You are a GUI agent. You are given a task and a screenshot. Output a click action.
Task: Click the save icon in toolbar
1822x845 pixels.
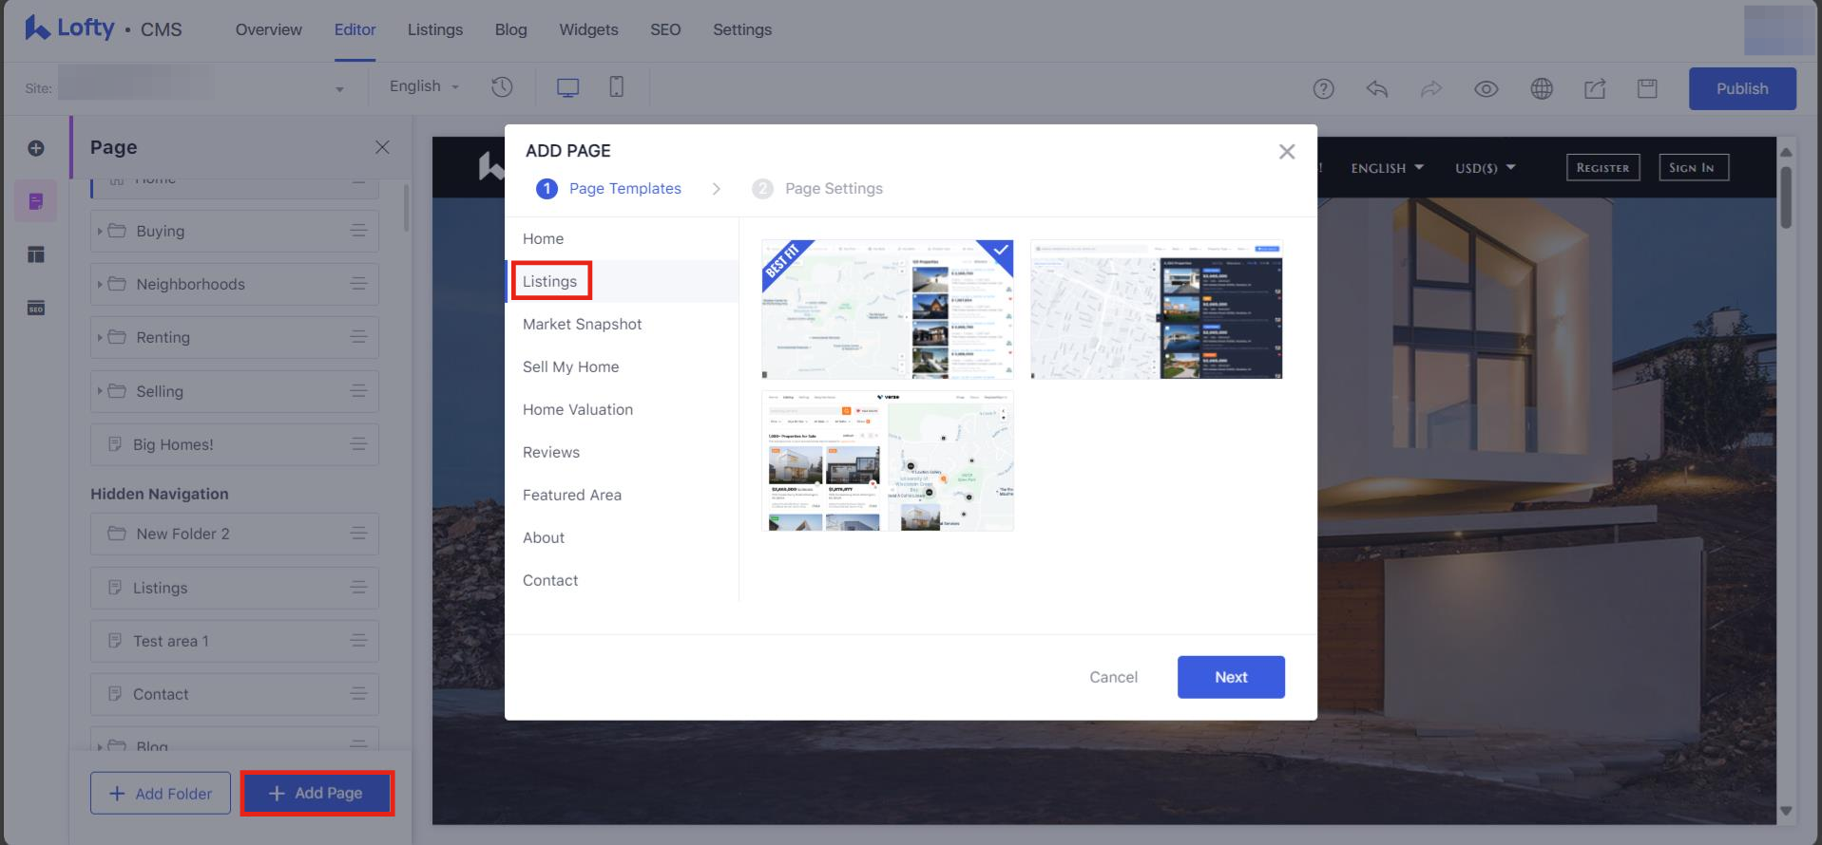(1647, 88)
